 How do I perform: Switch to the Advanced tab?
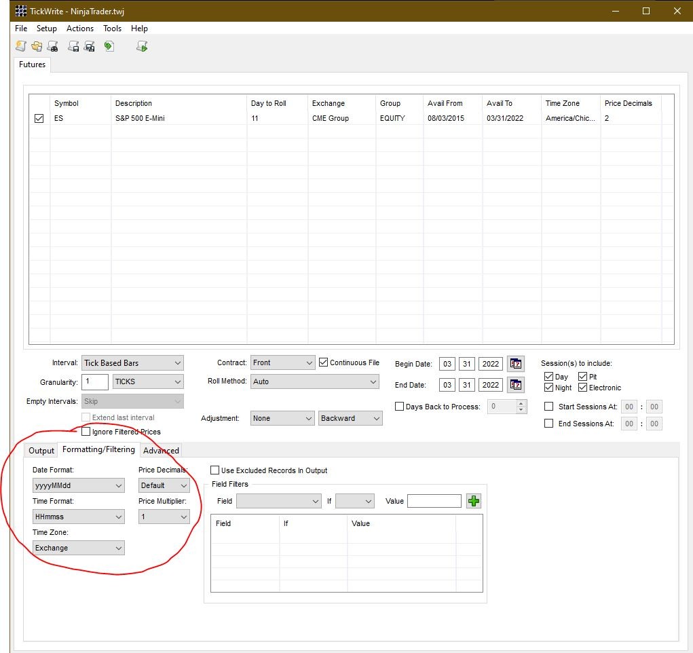tap(161, 451)
